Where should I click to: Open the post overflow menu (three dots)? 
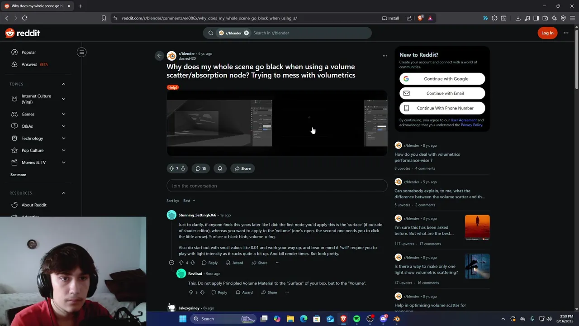tap(384, 56)
